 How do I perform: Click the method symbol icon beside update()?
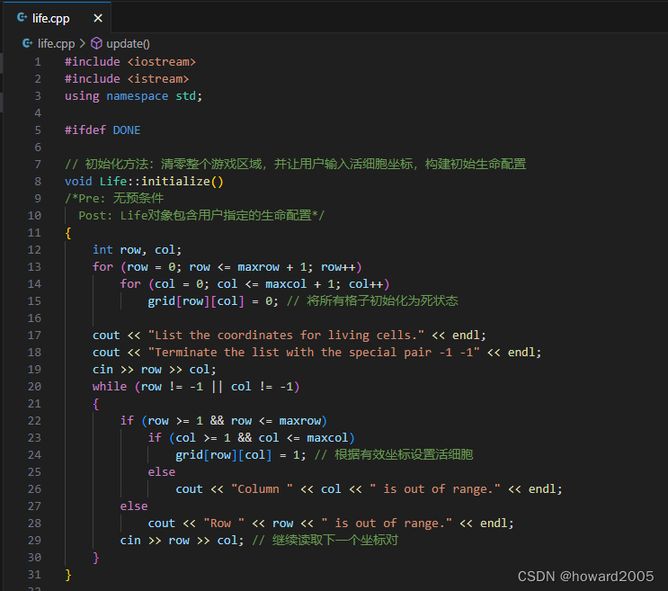tap(96, 42)
